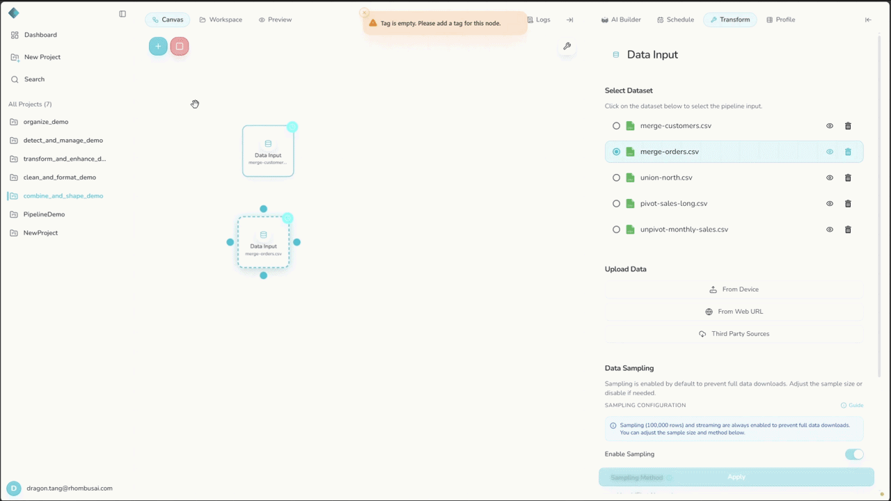Preview merge-customers.csv with eye icon
This screenshot has width=891, height=501.
[x=830, y=126]
